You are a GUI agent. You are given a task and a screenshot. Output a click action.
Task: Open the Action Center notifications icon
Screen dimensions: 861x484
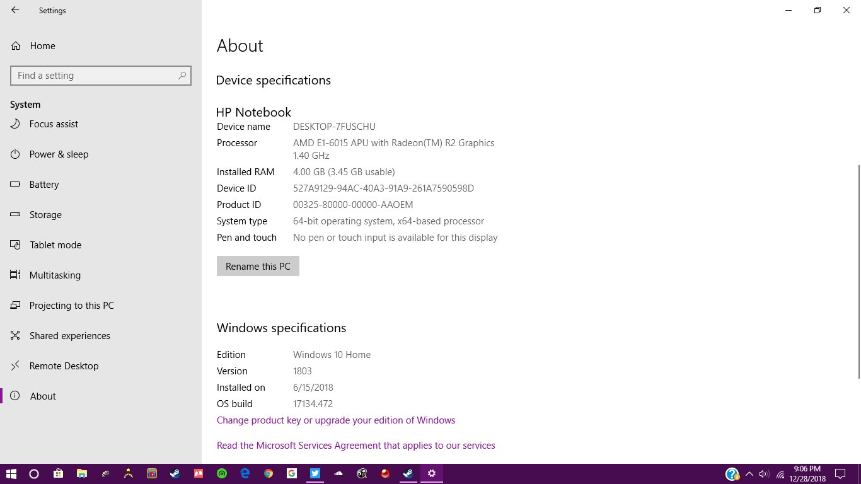pos(840,474)
